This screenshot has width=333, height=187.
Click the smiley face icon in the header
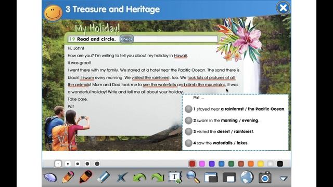coord(53,12)
